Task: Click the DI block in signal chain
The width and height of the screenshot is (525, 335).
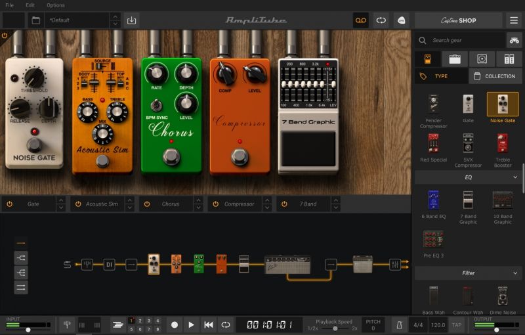Action: click(x=109, y=265)
